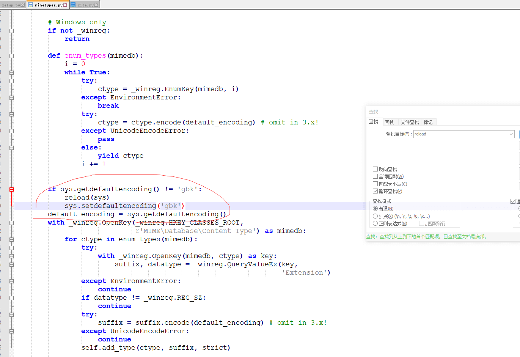
Task: Collapse the fold marker at 'if not _winreg:'
Action: click(x=11, y=31)
